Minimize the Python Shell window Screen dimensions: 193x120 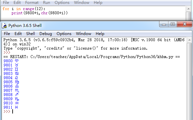pyautogui.click(x=164, y=24)
